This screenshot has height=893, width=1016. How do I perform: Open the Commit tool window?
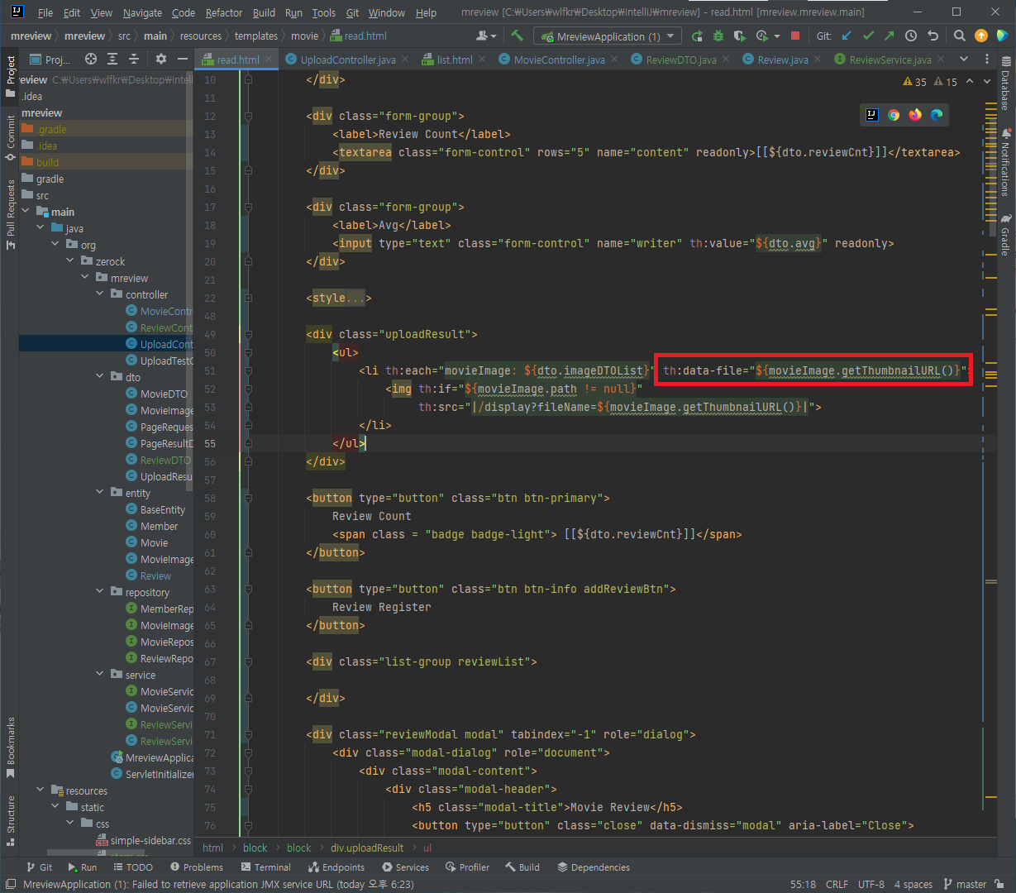(11, 138)
